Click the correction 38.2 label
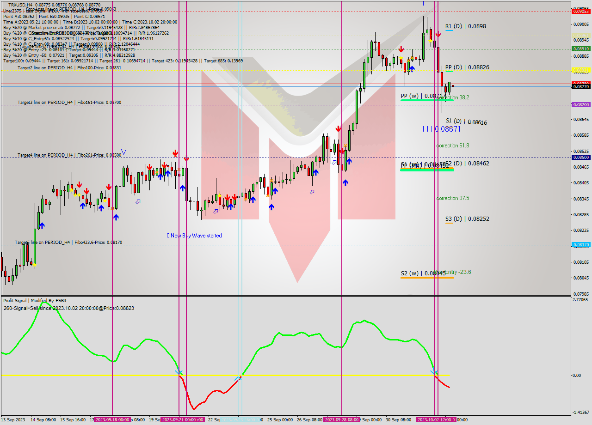The height and width of the screenshot is (425, 592). click(x=453, y=97)
